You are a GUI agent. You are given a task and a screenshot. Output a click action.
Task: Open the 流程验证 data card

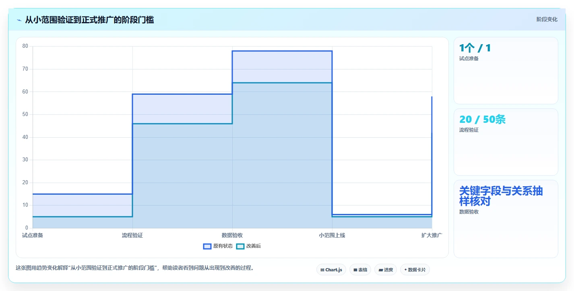[x=506, y=142]
